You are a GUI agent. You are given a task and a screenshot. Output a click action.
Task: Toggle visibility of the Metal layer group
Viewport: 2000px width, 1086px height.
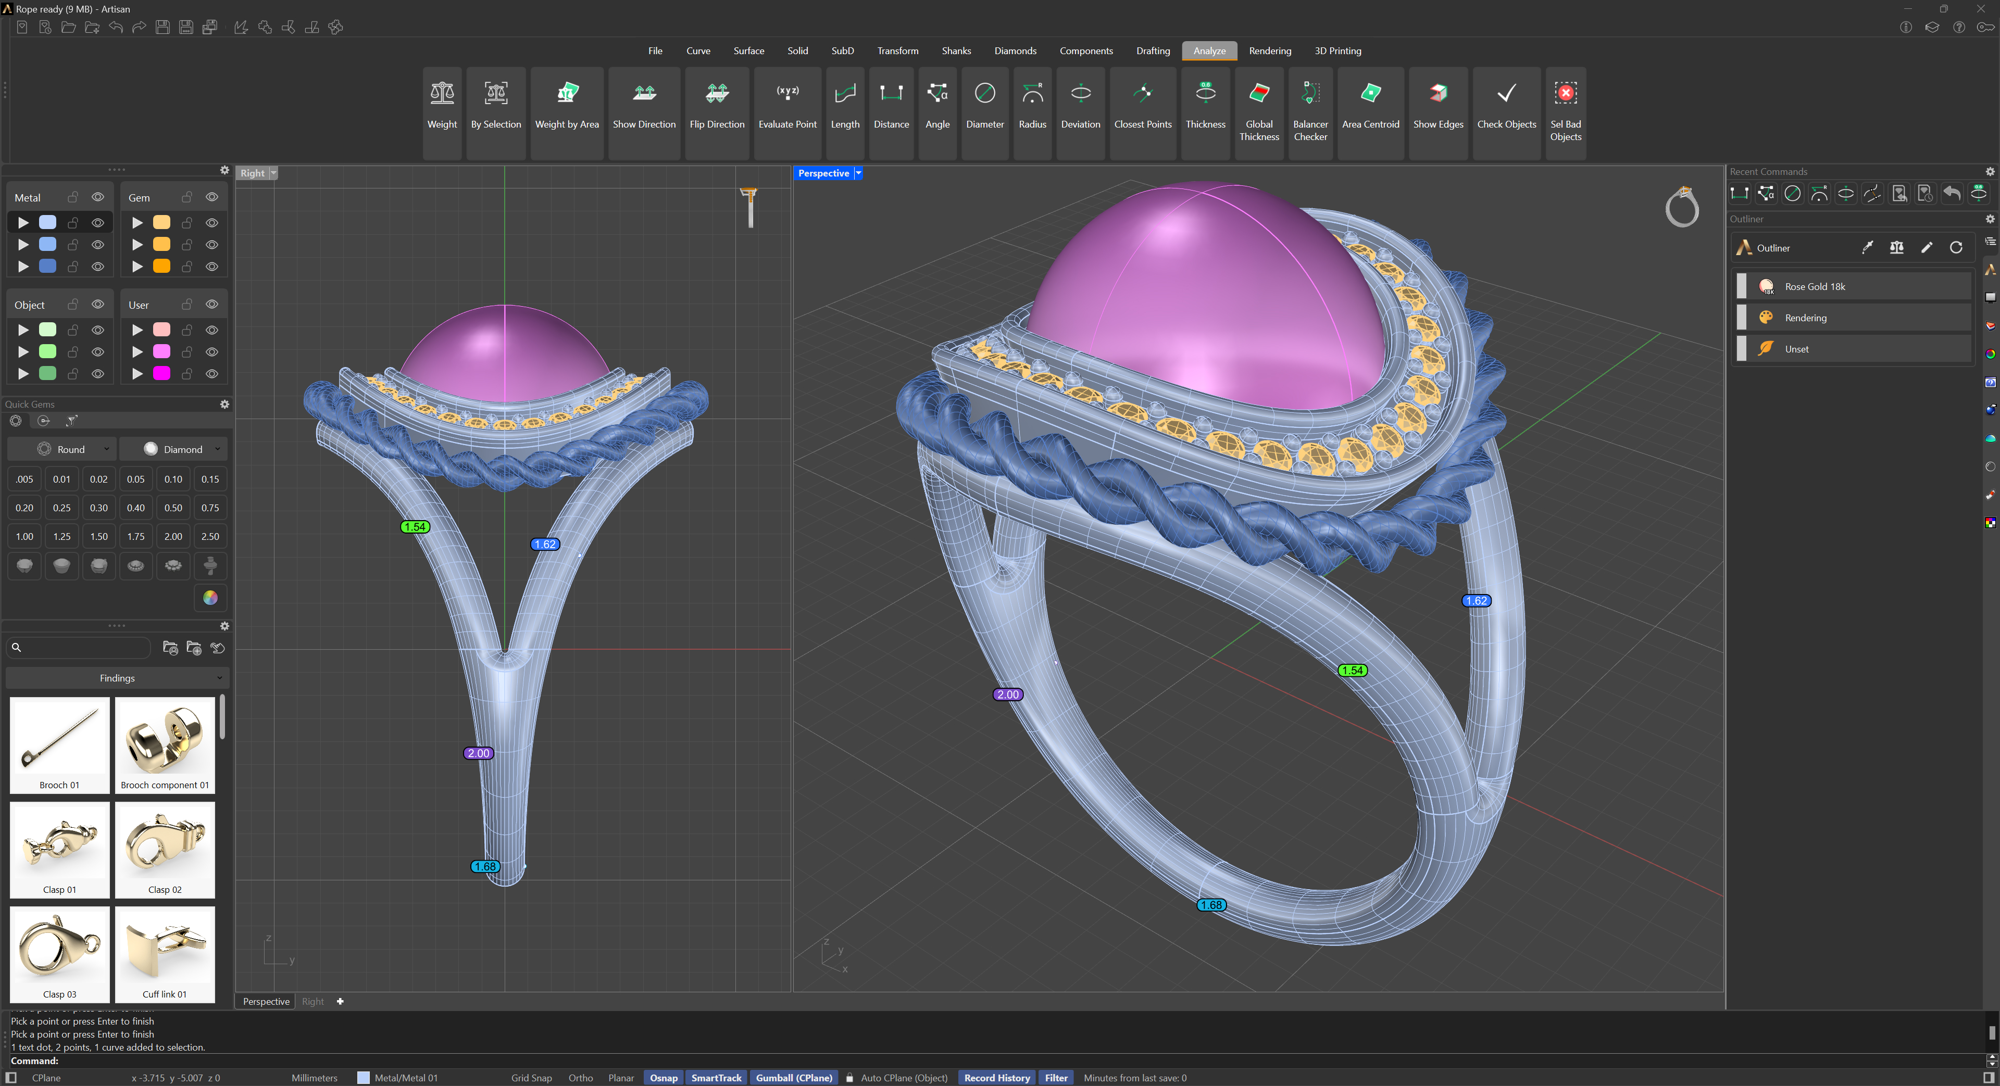[x=98, y=197]
